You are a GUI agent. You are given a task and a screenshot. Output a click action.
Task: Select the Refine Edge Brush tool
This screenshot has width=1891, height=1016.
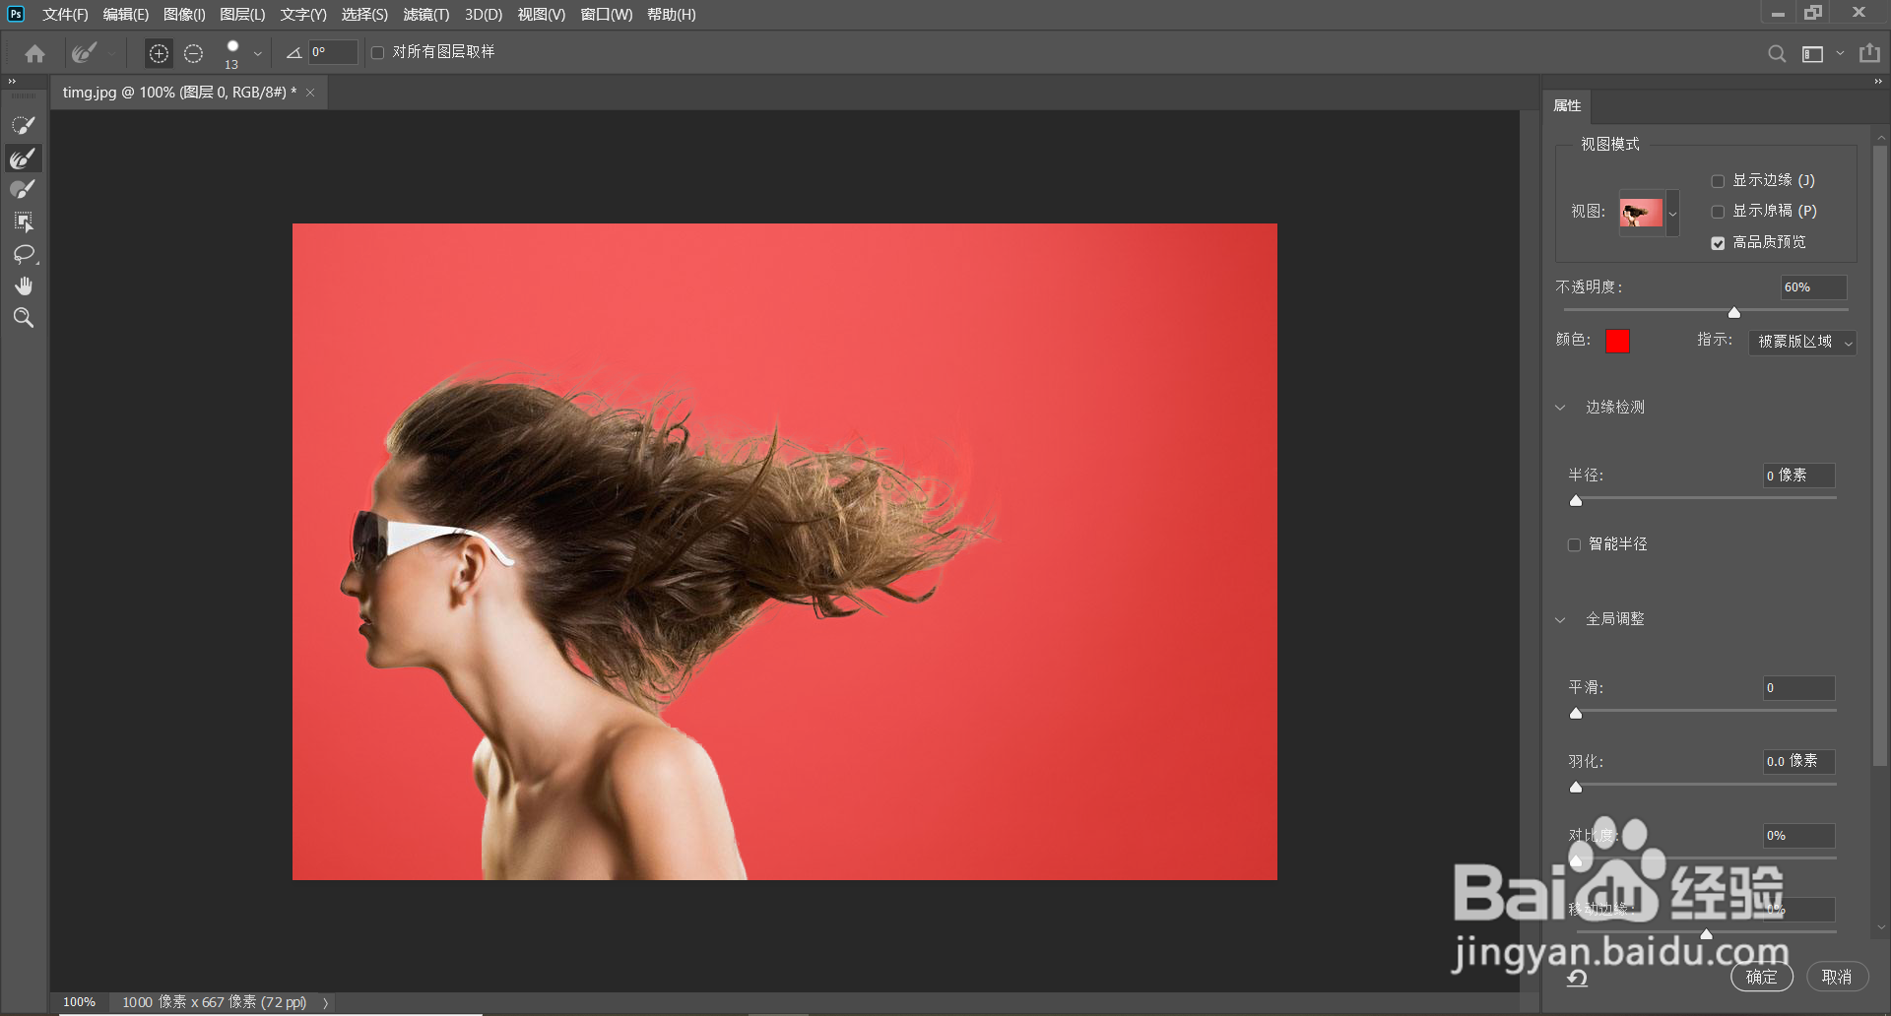(x=24, y=158)
